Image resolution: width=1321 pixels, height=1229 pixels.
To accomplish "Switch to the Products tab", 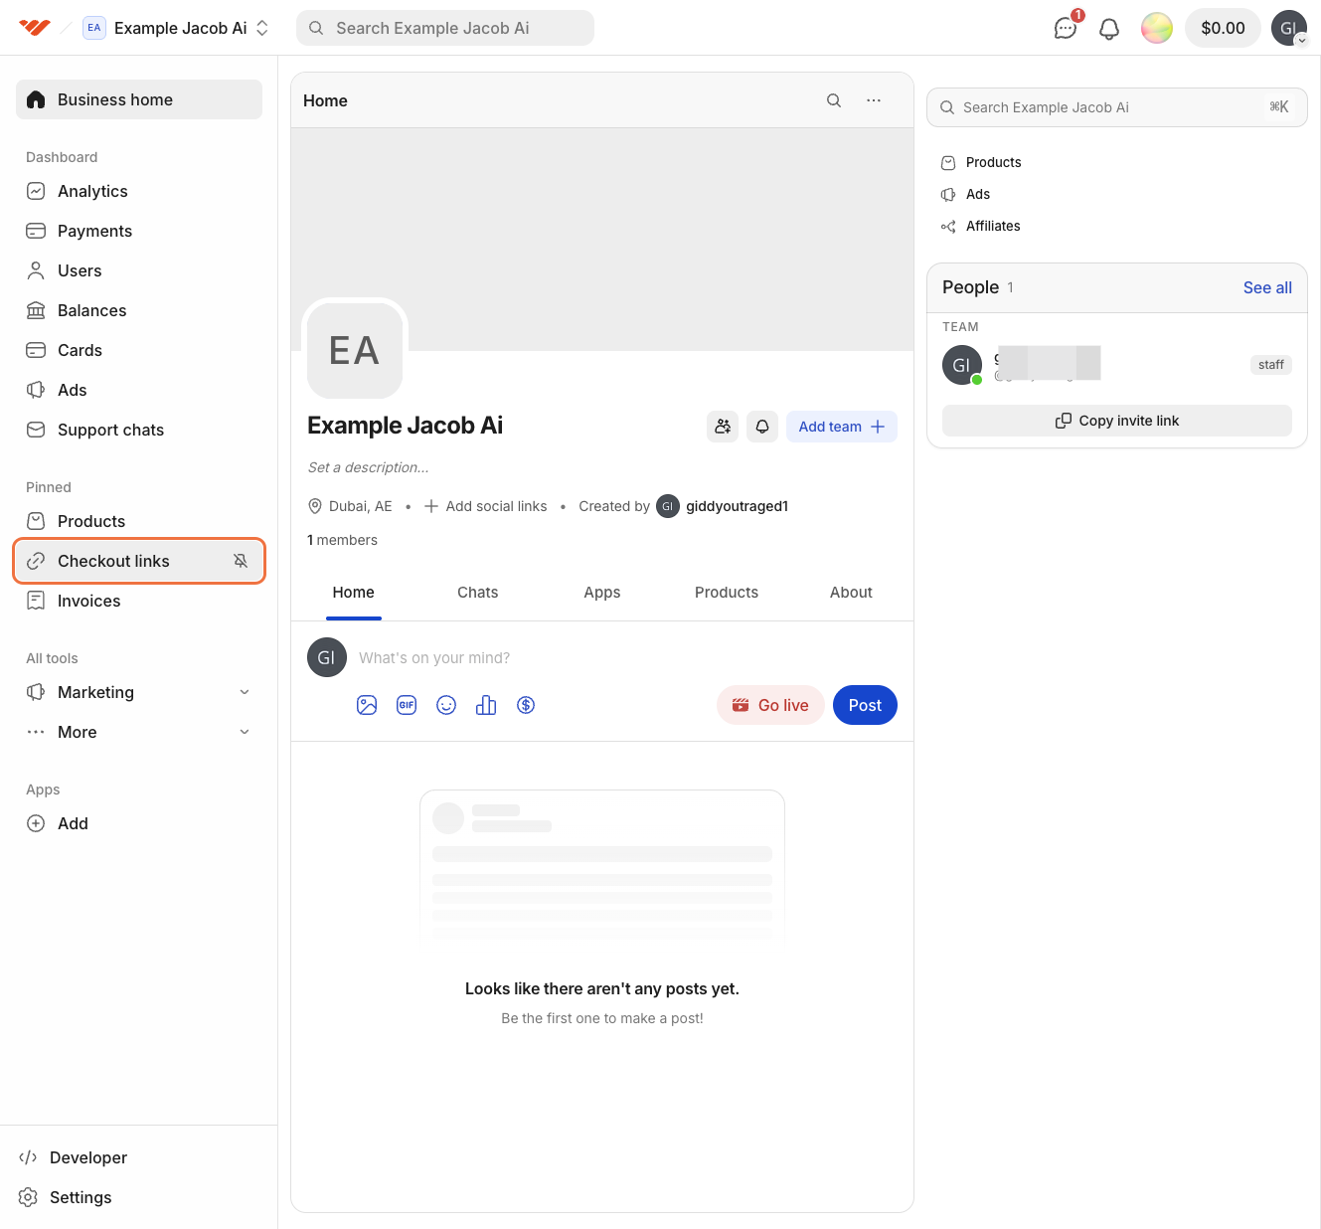I will click(x=727, y=593).
